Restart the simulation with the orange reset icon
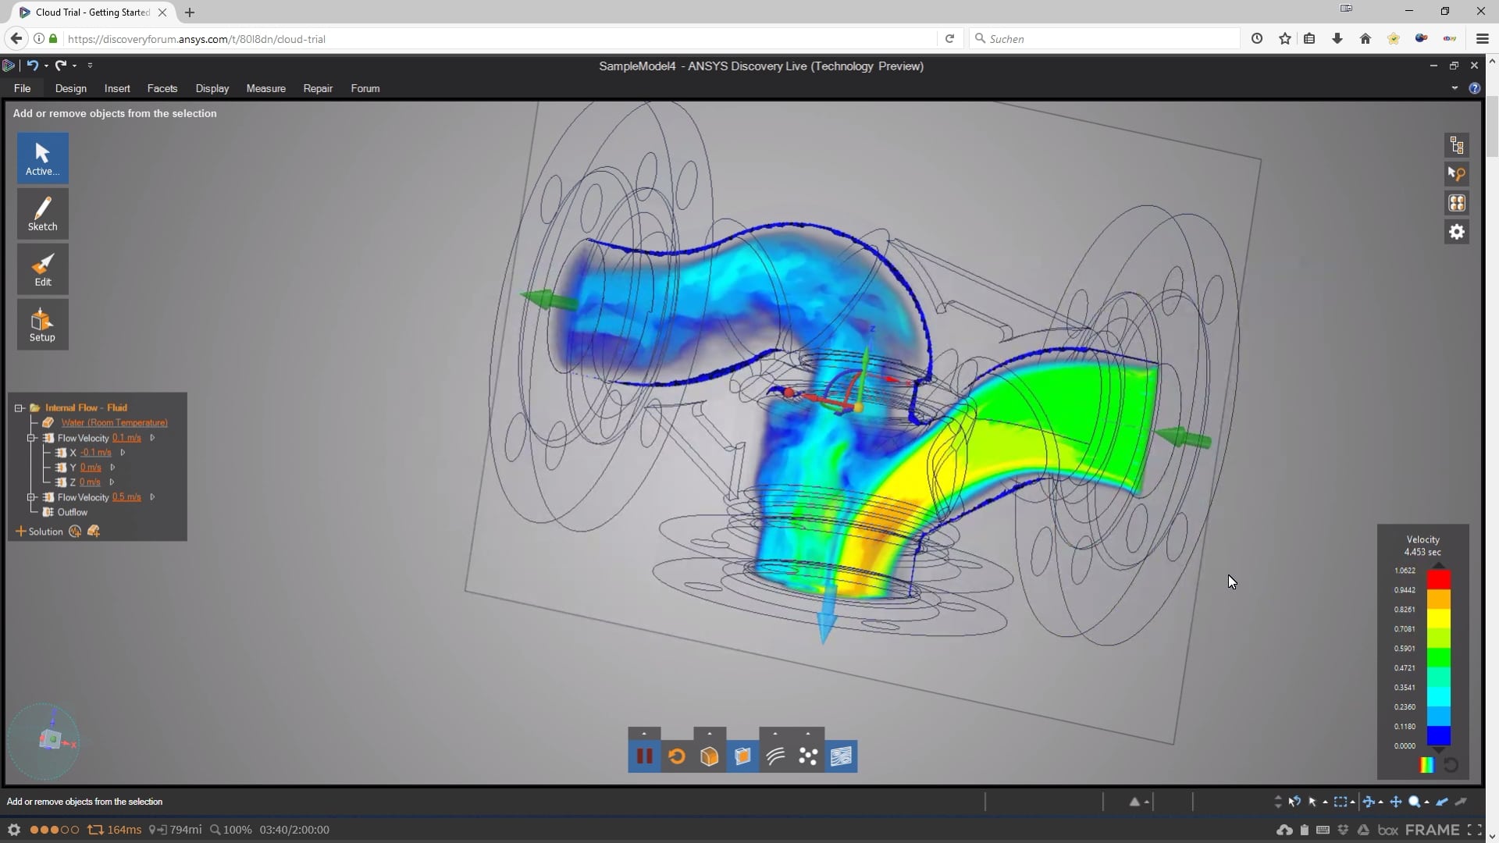This screenshot has height=843, width=1499. pyautogui.click(x=677, y=756)
